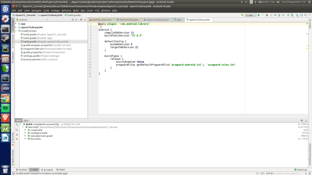Open Spotify from the Ubuntu dock
The width and height of the screenshot is (312, 175).
(x=5, y=108)
